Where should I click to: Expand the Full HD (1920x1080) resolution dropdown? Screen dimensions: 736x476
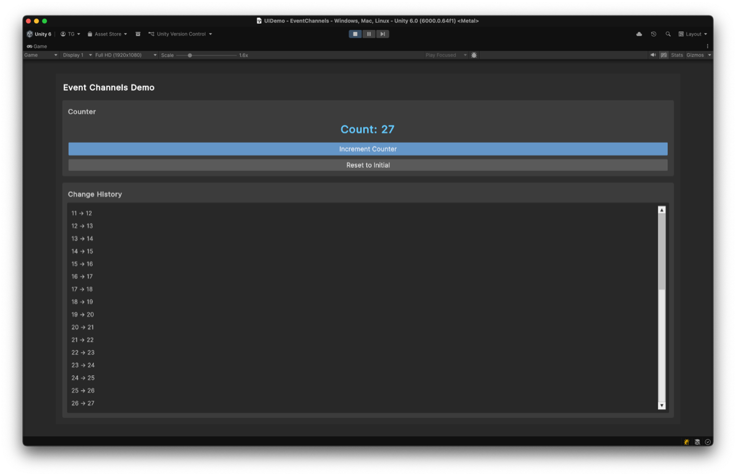125,55
